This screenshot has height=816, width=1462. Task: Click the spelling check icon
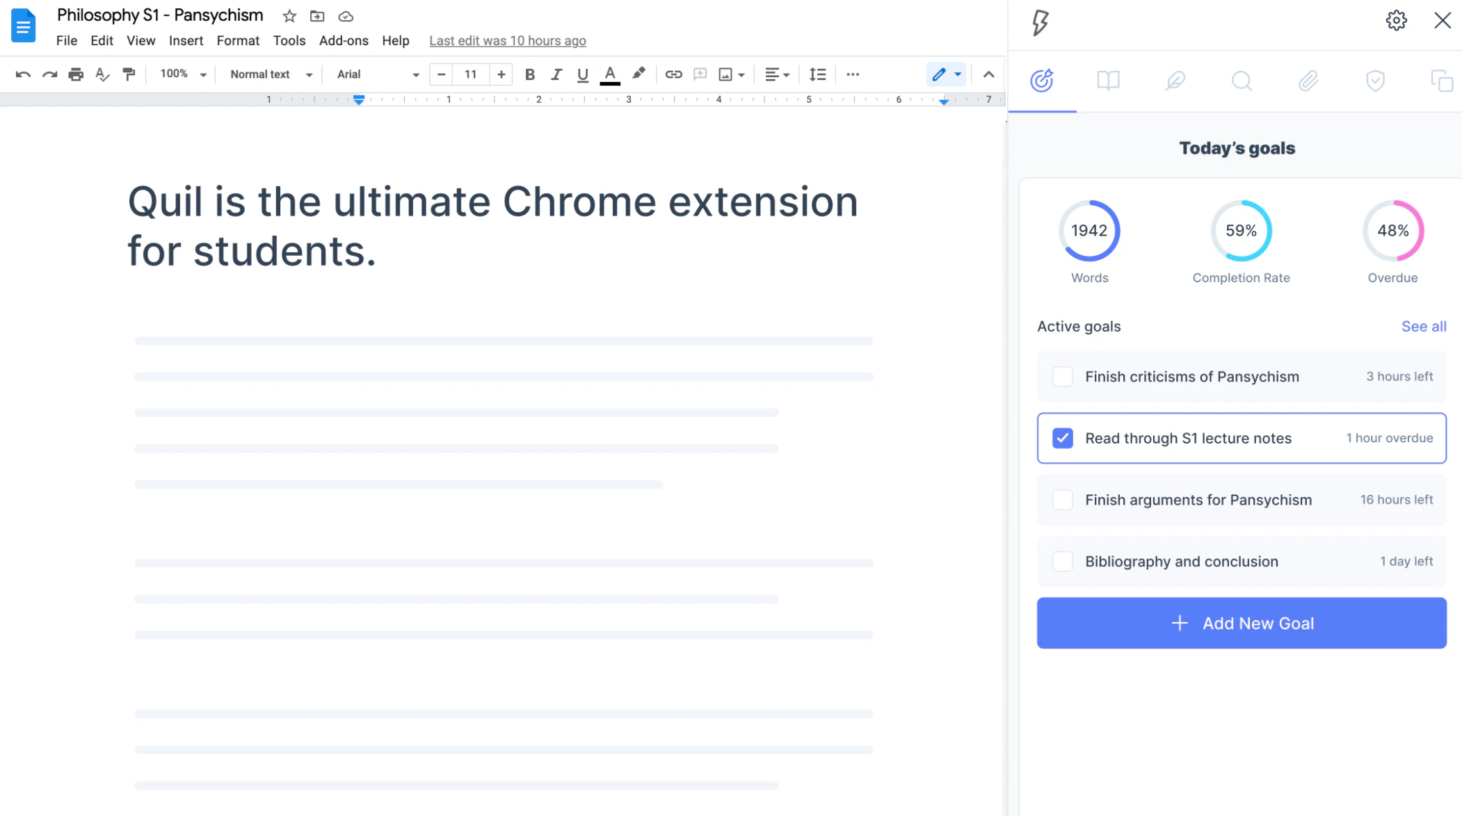pyautogui.click(x=102, y=74)
